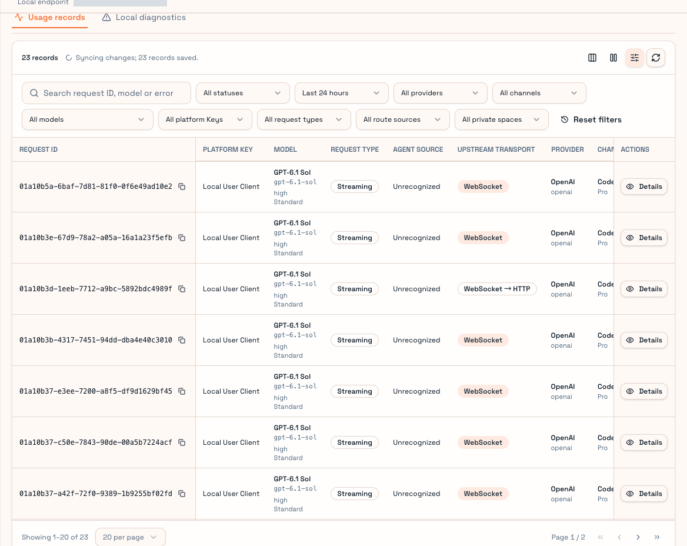The image size is (687, 546).
Task: Open the All private spaces dropdown
Action: [x=502, y=119]
